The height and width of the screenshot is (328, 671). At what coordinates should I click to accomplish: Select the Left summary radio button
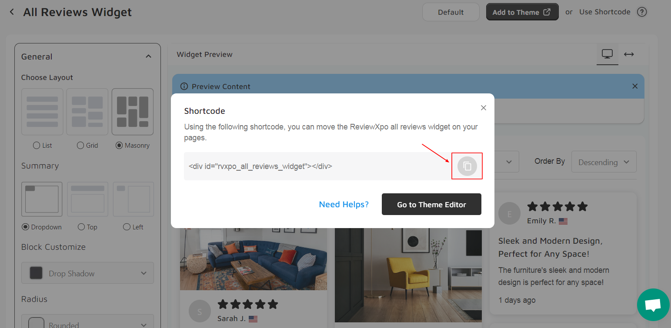coord(127,227)
